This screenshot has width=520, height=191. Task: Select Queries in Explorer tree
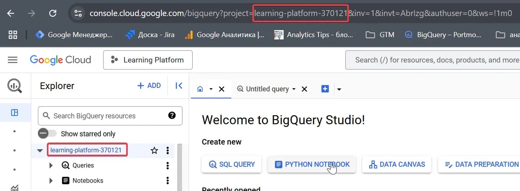(83, 165)
